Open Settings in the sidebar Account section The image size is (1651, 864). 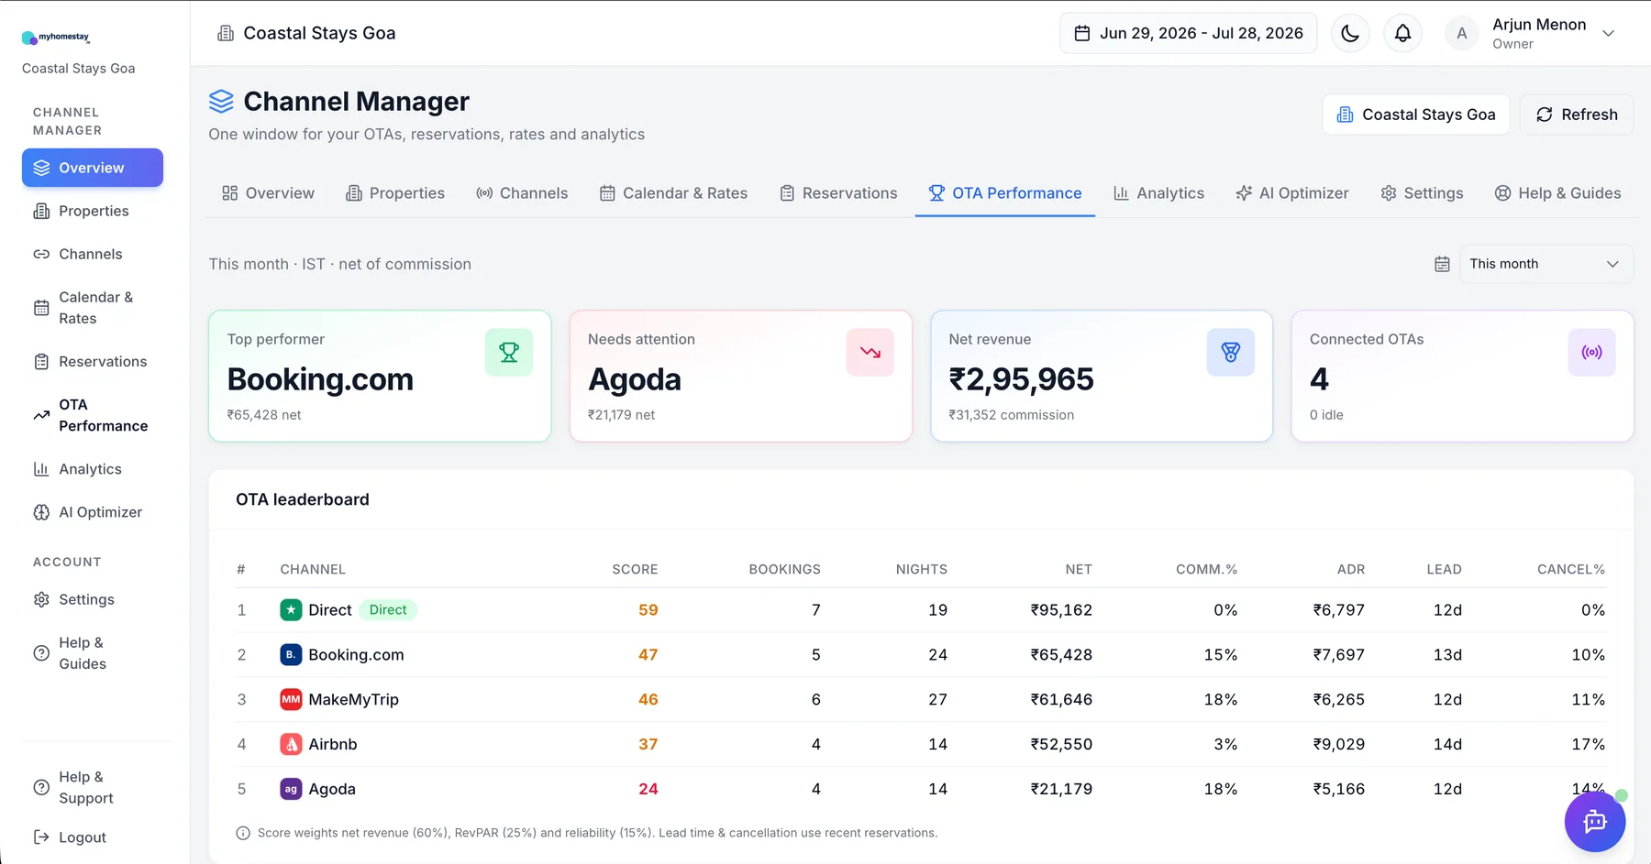point(93,599)
